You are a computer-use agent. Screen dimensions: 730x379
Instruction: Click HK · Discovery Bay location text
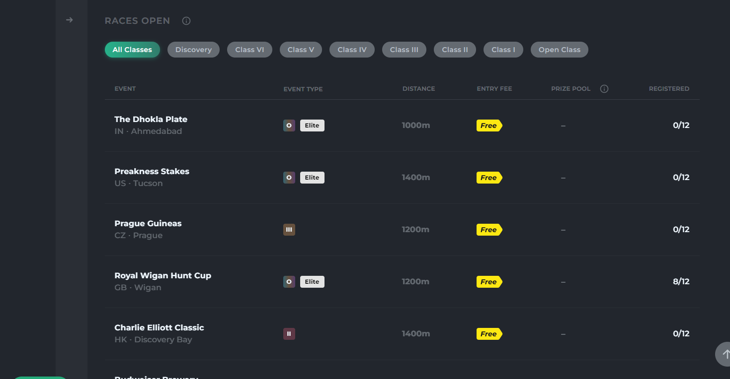click(154, 340)
